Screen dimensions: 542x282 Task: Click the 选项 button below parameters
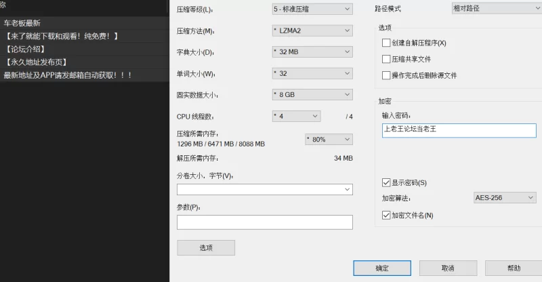[206, 247]
